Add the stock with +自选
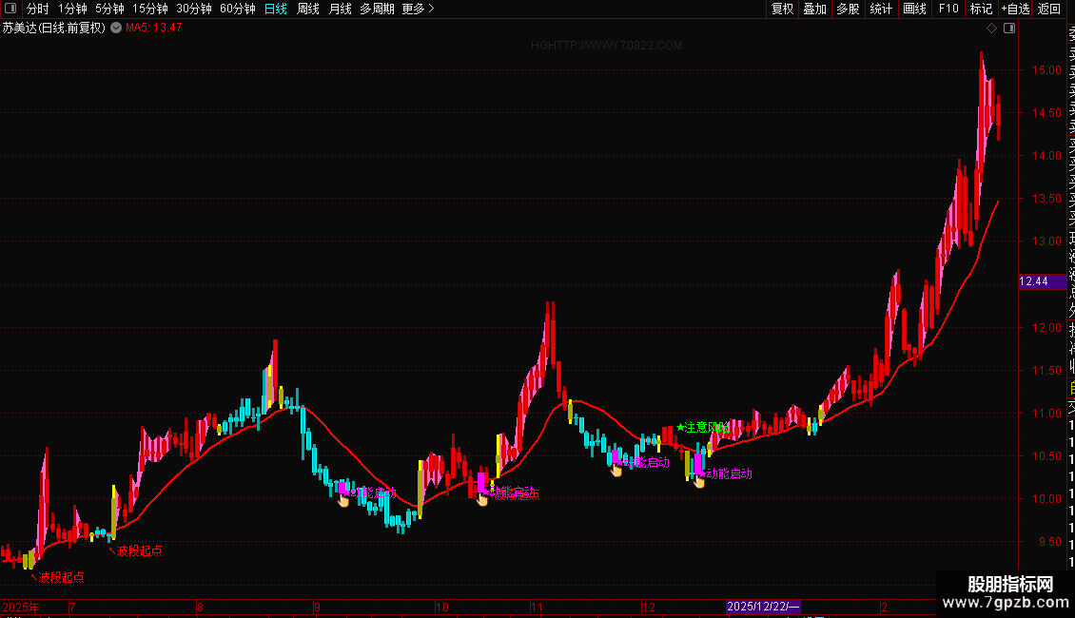Image resolution: width=1075 pixels, height=618 pixels. pos(1015,9)
